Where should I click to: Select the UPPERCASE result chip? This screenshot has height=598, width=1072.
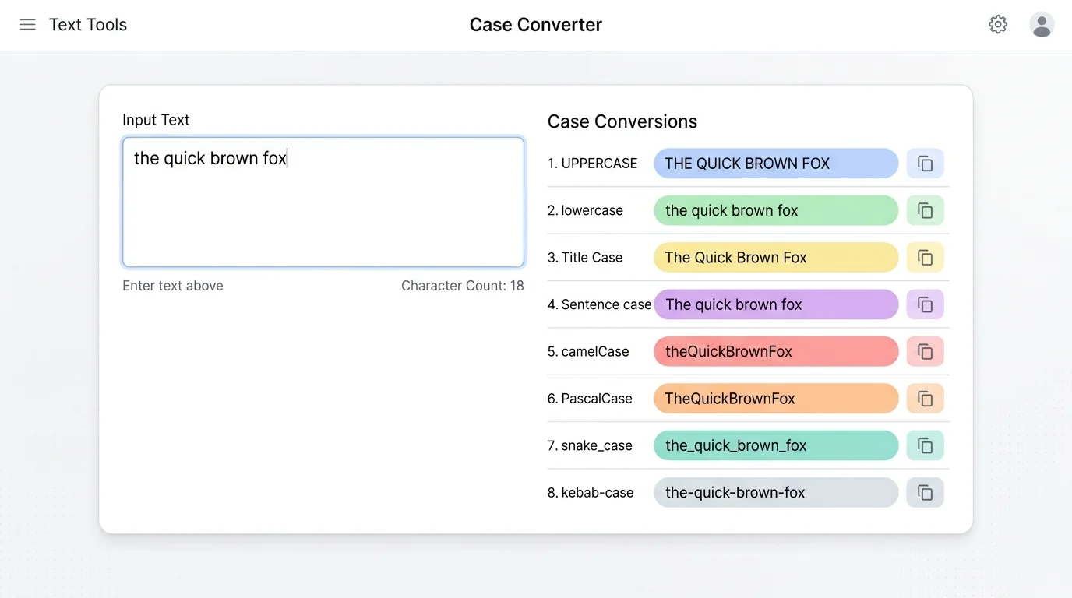tap(775, 164)
